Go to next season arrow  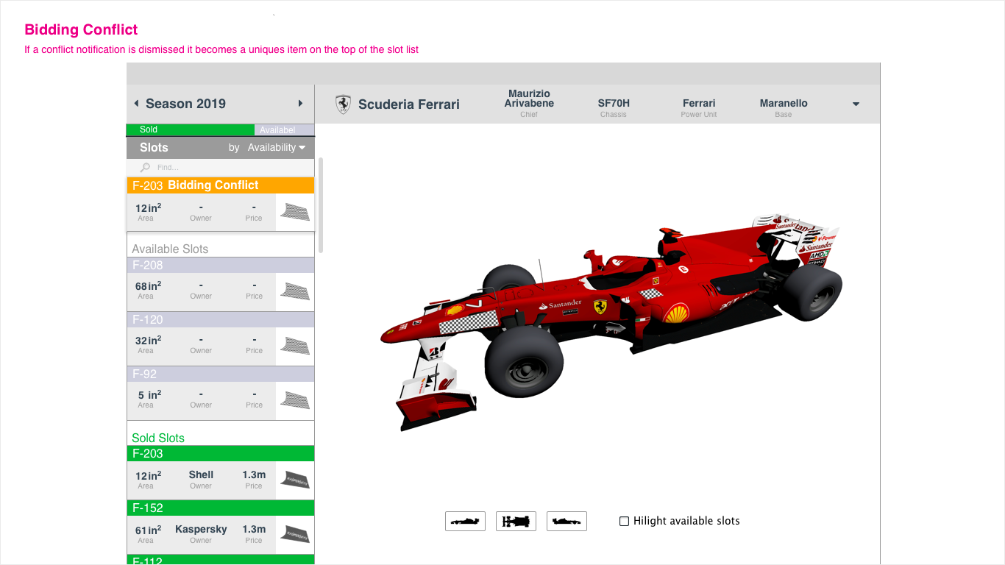pos(300,104)
